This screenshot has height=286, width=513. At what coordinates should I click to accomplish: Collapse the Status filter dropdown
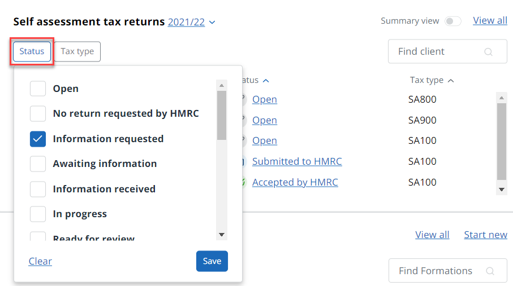click(x=32, y=51)
